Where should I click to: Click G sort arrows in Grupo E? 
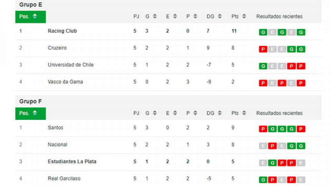point(154,17)
